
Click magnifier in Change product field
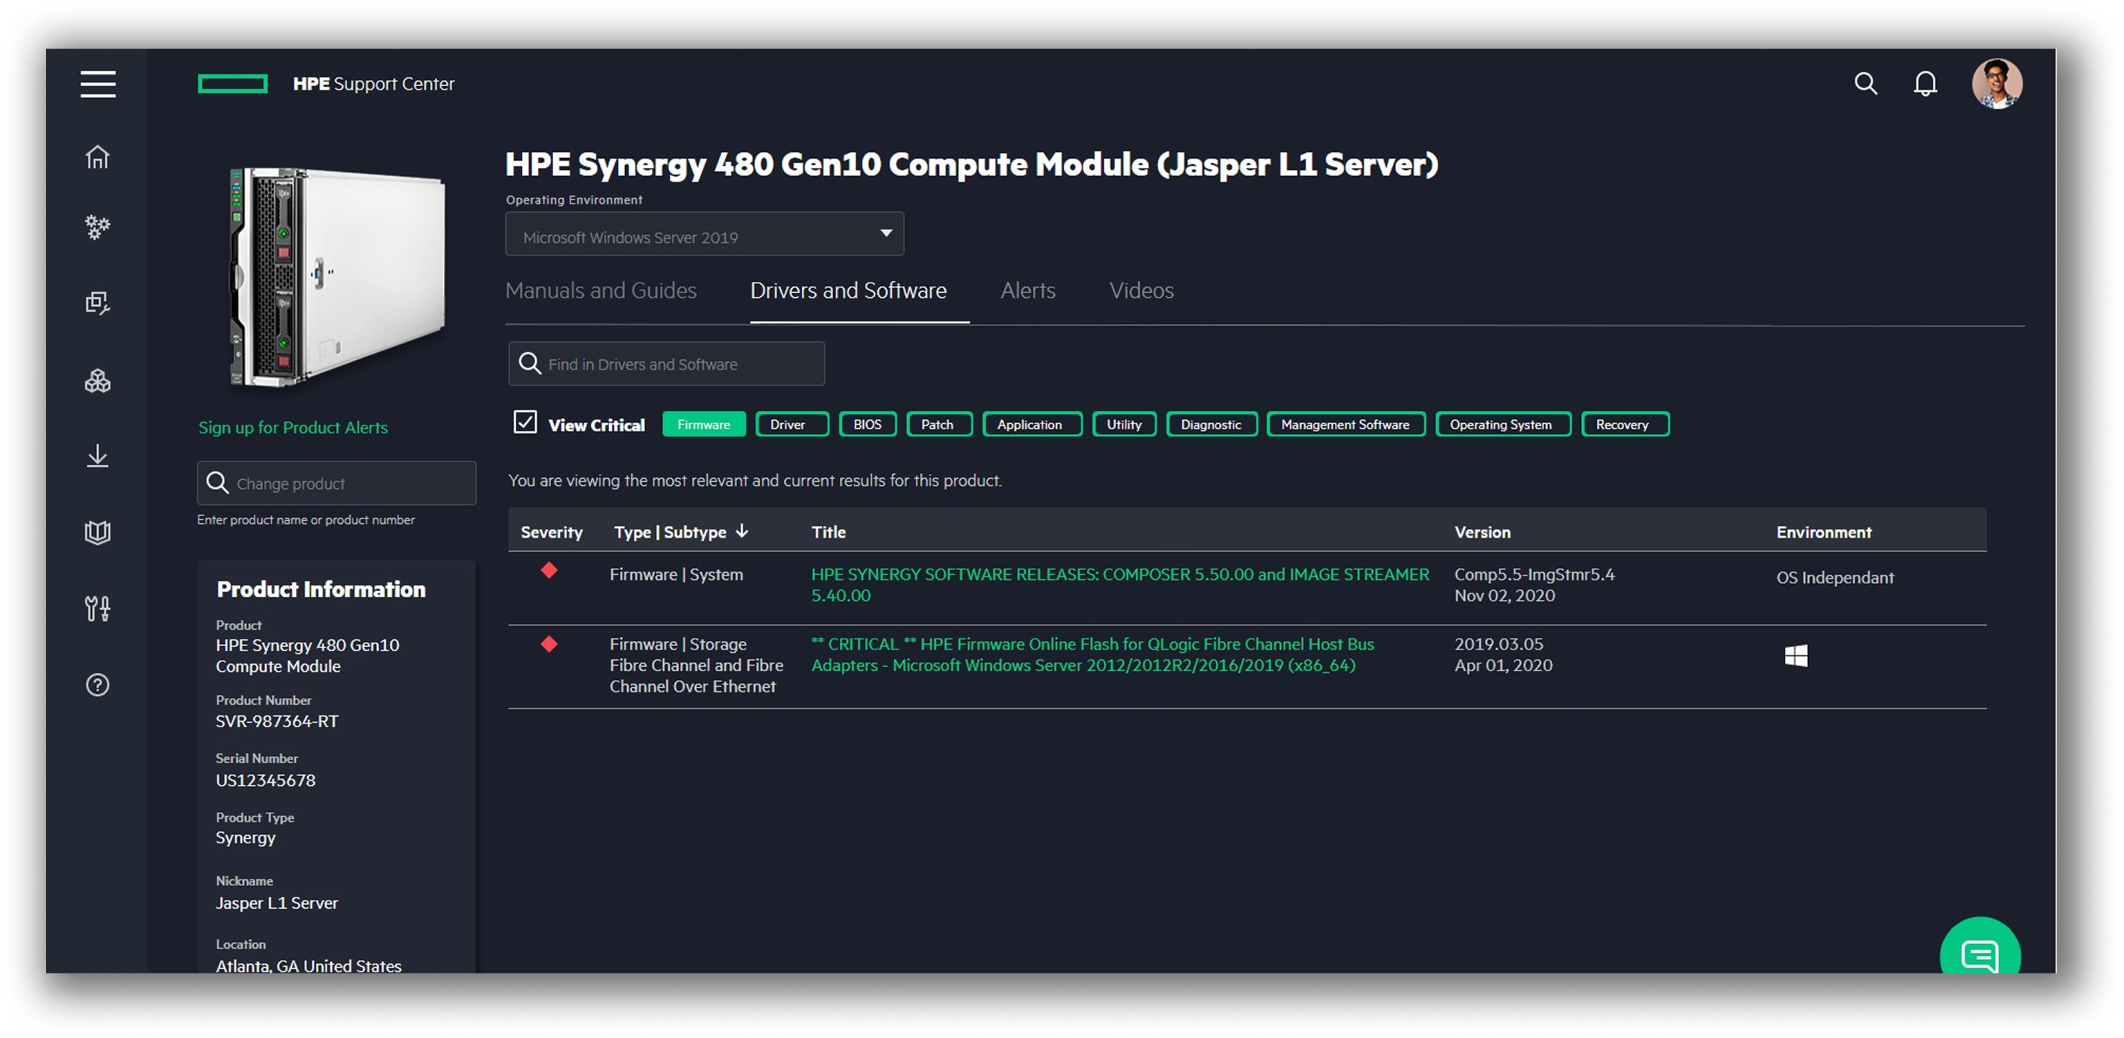tap(218, 483)
